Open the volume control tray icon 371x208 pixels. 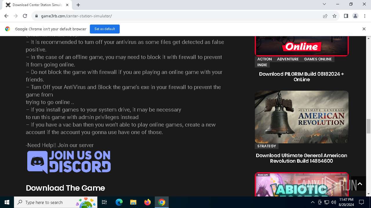334,202
